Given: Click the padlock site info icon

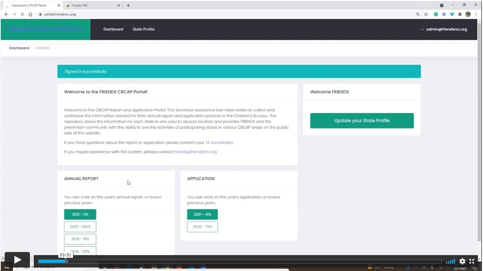Looking at the screenshot, I should (x=40, y=14).
